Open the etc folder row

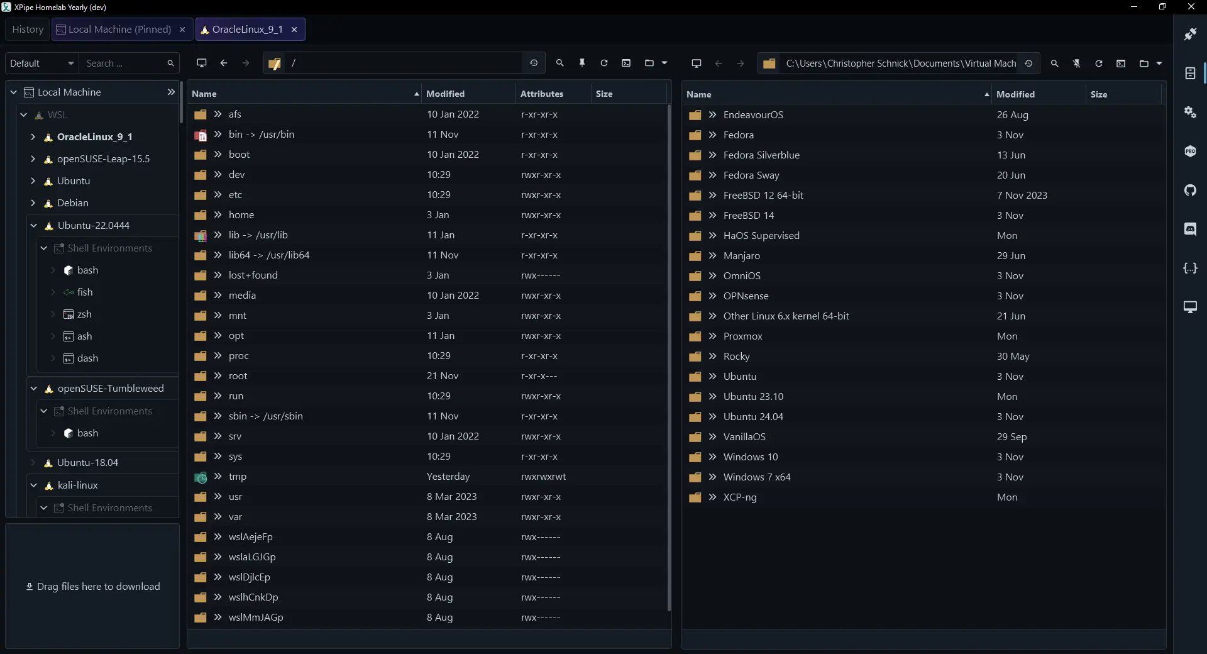[x=428, y=195]
